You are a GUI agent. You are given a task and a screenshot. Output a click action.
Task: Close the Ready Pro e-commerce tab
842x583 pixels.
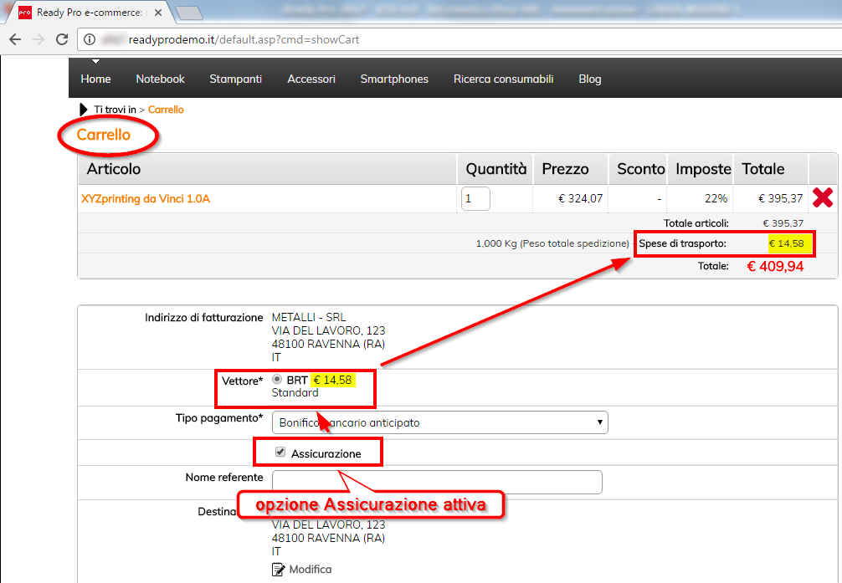tap(158, 13)
